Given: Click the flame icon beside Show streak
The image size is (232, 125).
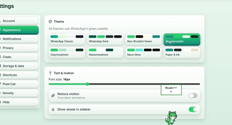Looking at the screenshot, I should click(x=53, y=109).
